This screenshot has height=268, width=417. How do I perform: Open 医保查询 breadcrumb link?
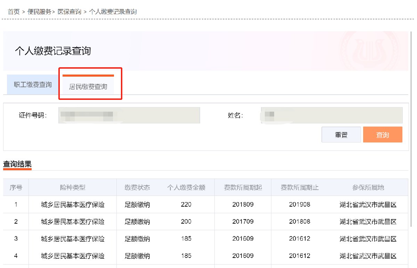tap(69, 12)
